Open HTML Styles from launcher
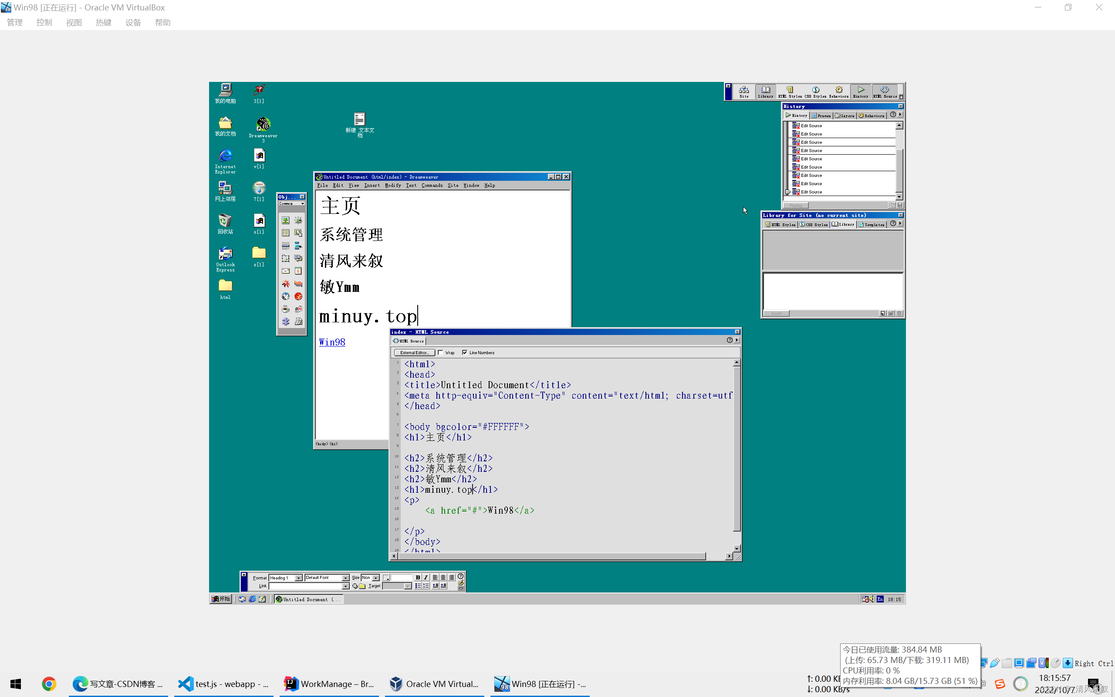The height and width of the screenshot is (697, 1115). [x=790, y=92]
